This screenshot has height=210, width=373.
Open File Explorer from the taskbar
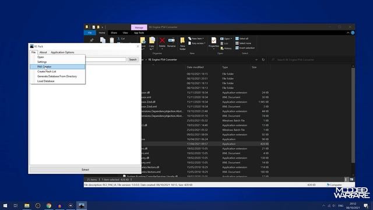[27, 205]
